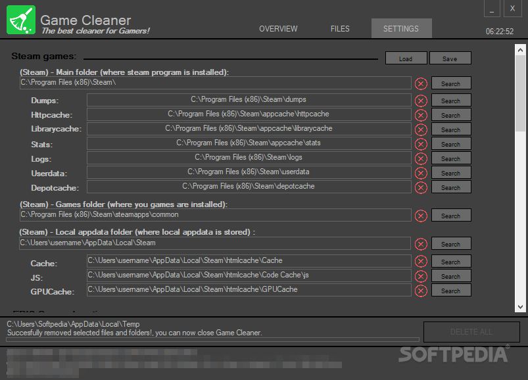Click the 'Steam games:' section heading

(x=44, y=56)
